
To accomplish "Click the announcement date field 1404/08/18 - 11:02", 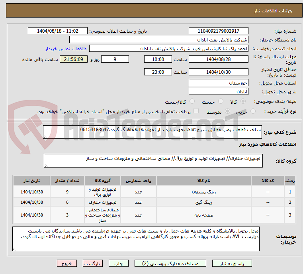I will click(58, 31).
